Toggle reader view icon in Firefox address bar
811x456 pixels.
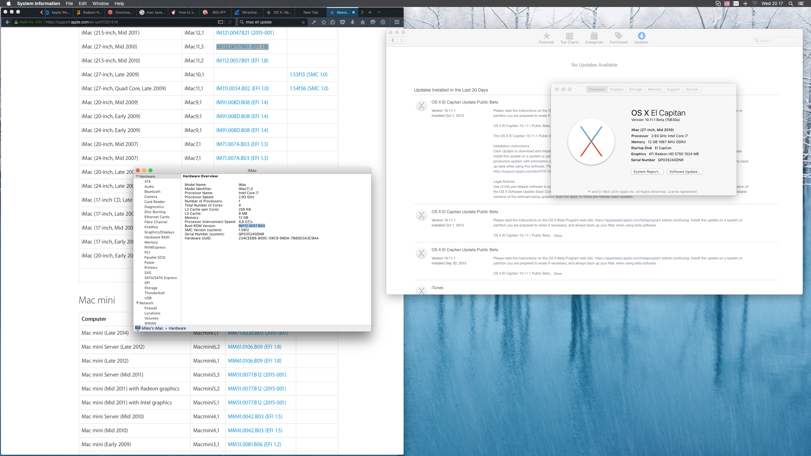tap(220, 22)
